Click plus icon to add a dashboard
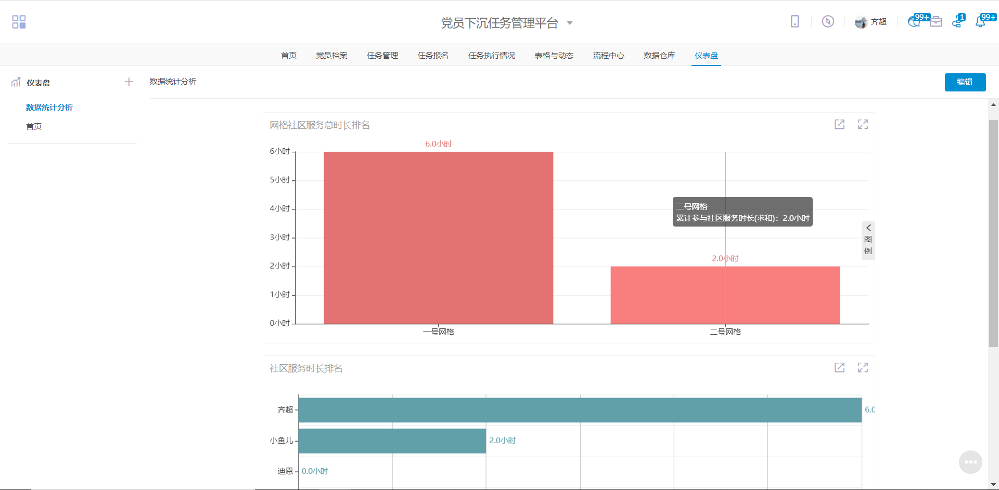999x490 pixels. click(129, 82)
